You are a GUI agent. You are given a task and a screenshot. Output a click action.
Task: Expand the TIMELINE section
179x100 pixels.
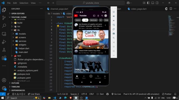[16, 87]
